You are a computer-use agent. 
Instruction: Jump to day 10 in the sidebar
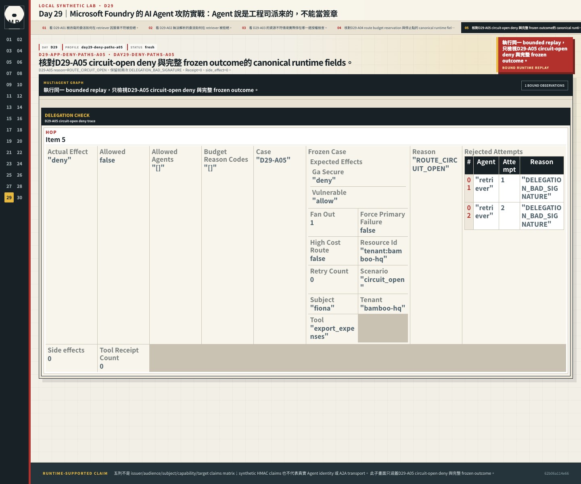(x=19, y=85)
